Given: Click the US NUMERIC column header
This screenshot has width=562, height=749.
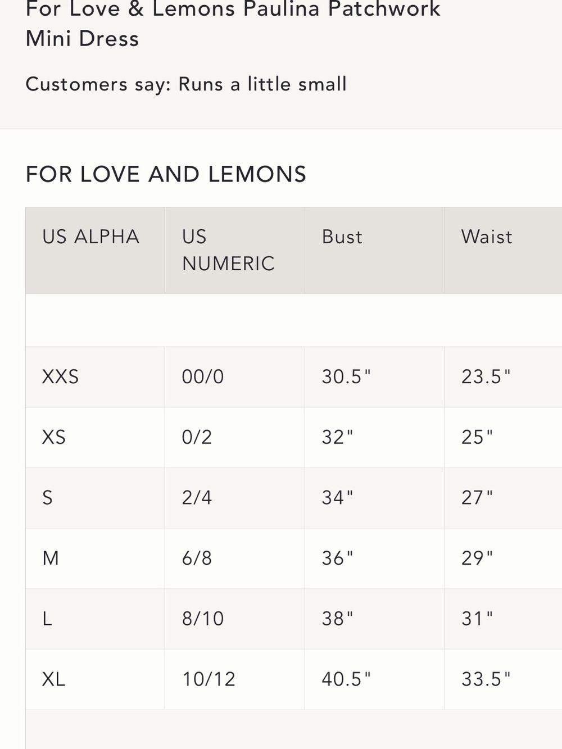Looking at the screenshot, I should [228, 250].
